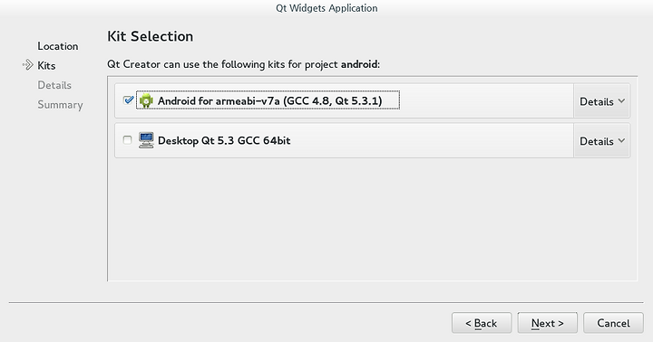
Task: Click the Qt Widgets Application window title
Action: pos(326,8)
